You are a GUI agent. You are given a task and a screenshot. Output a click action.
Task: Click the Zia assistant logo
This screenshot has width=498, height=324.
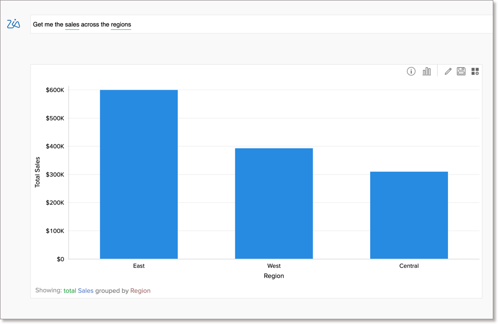[x=13, y=24]
